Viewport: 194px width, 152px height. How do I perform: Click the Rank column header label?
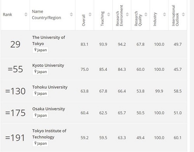pos(7,14)
